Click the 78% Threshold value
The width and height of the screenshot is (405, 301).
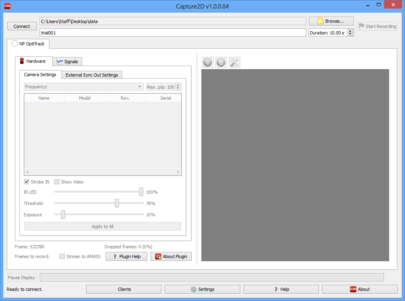(x=151, y=203)
